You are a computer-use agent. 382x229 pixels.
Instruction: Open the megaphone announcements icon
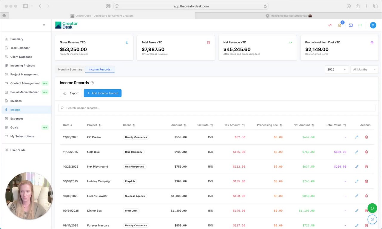pyautogui.click(x=330, y=25)
